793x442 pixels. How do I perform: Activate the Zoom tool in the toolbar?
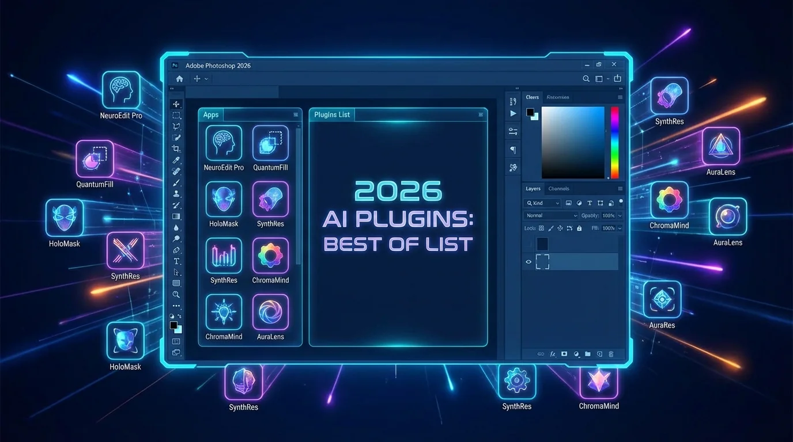pyautogui.click(x=176, y=295)
